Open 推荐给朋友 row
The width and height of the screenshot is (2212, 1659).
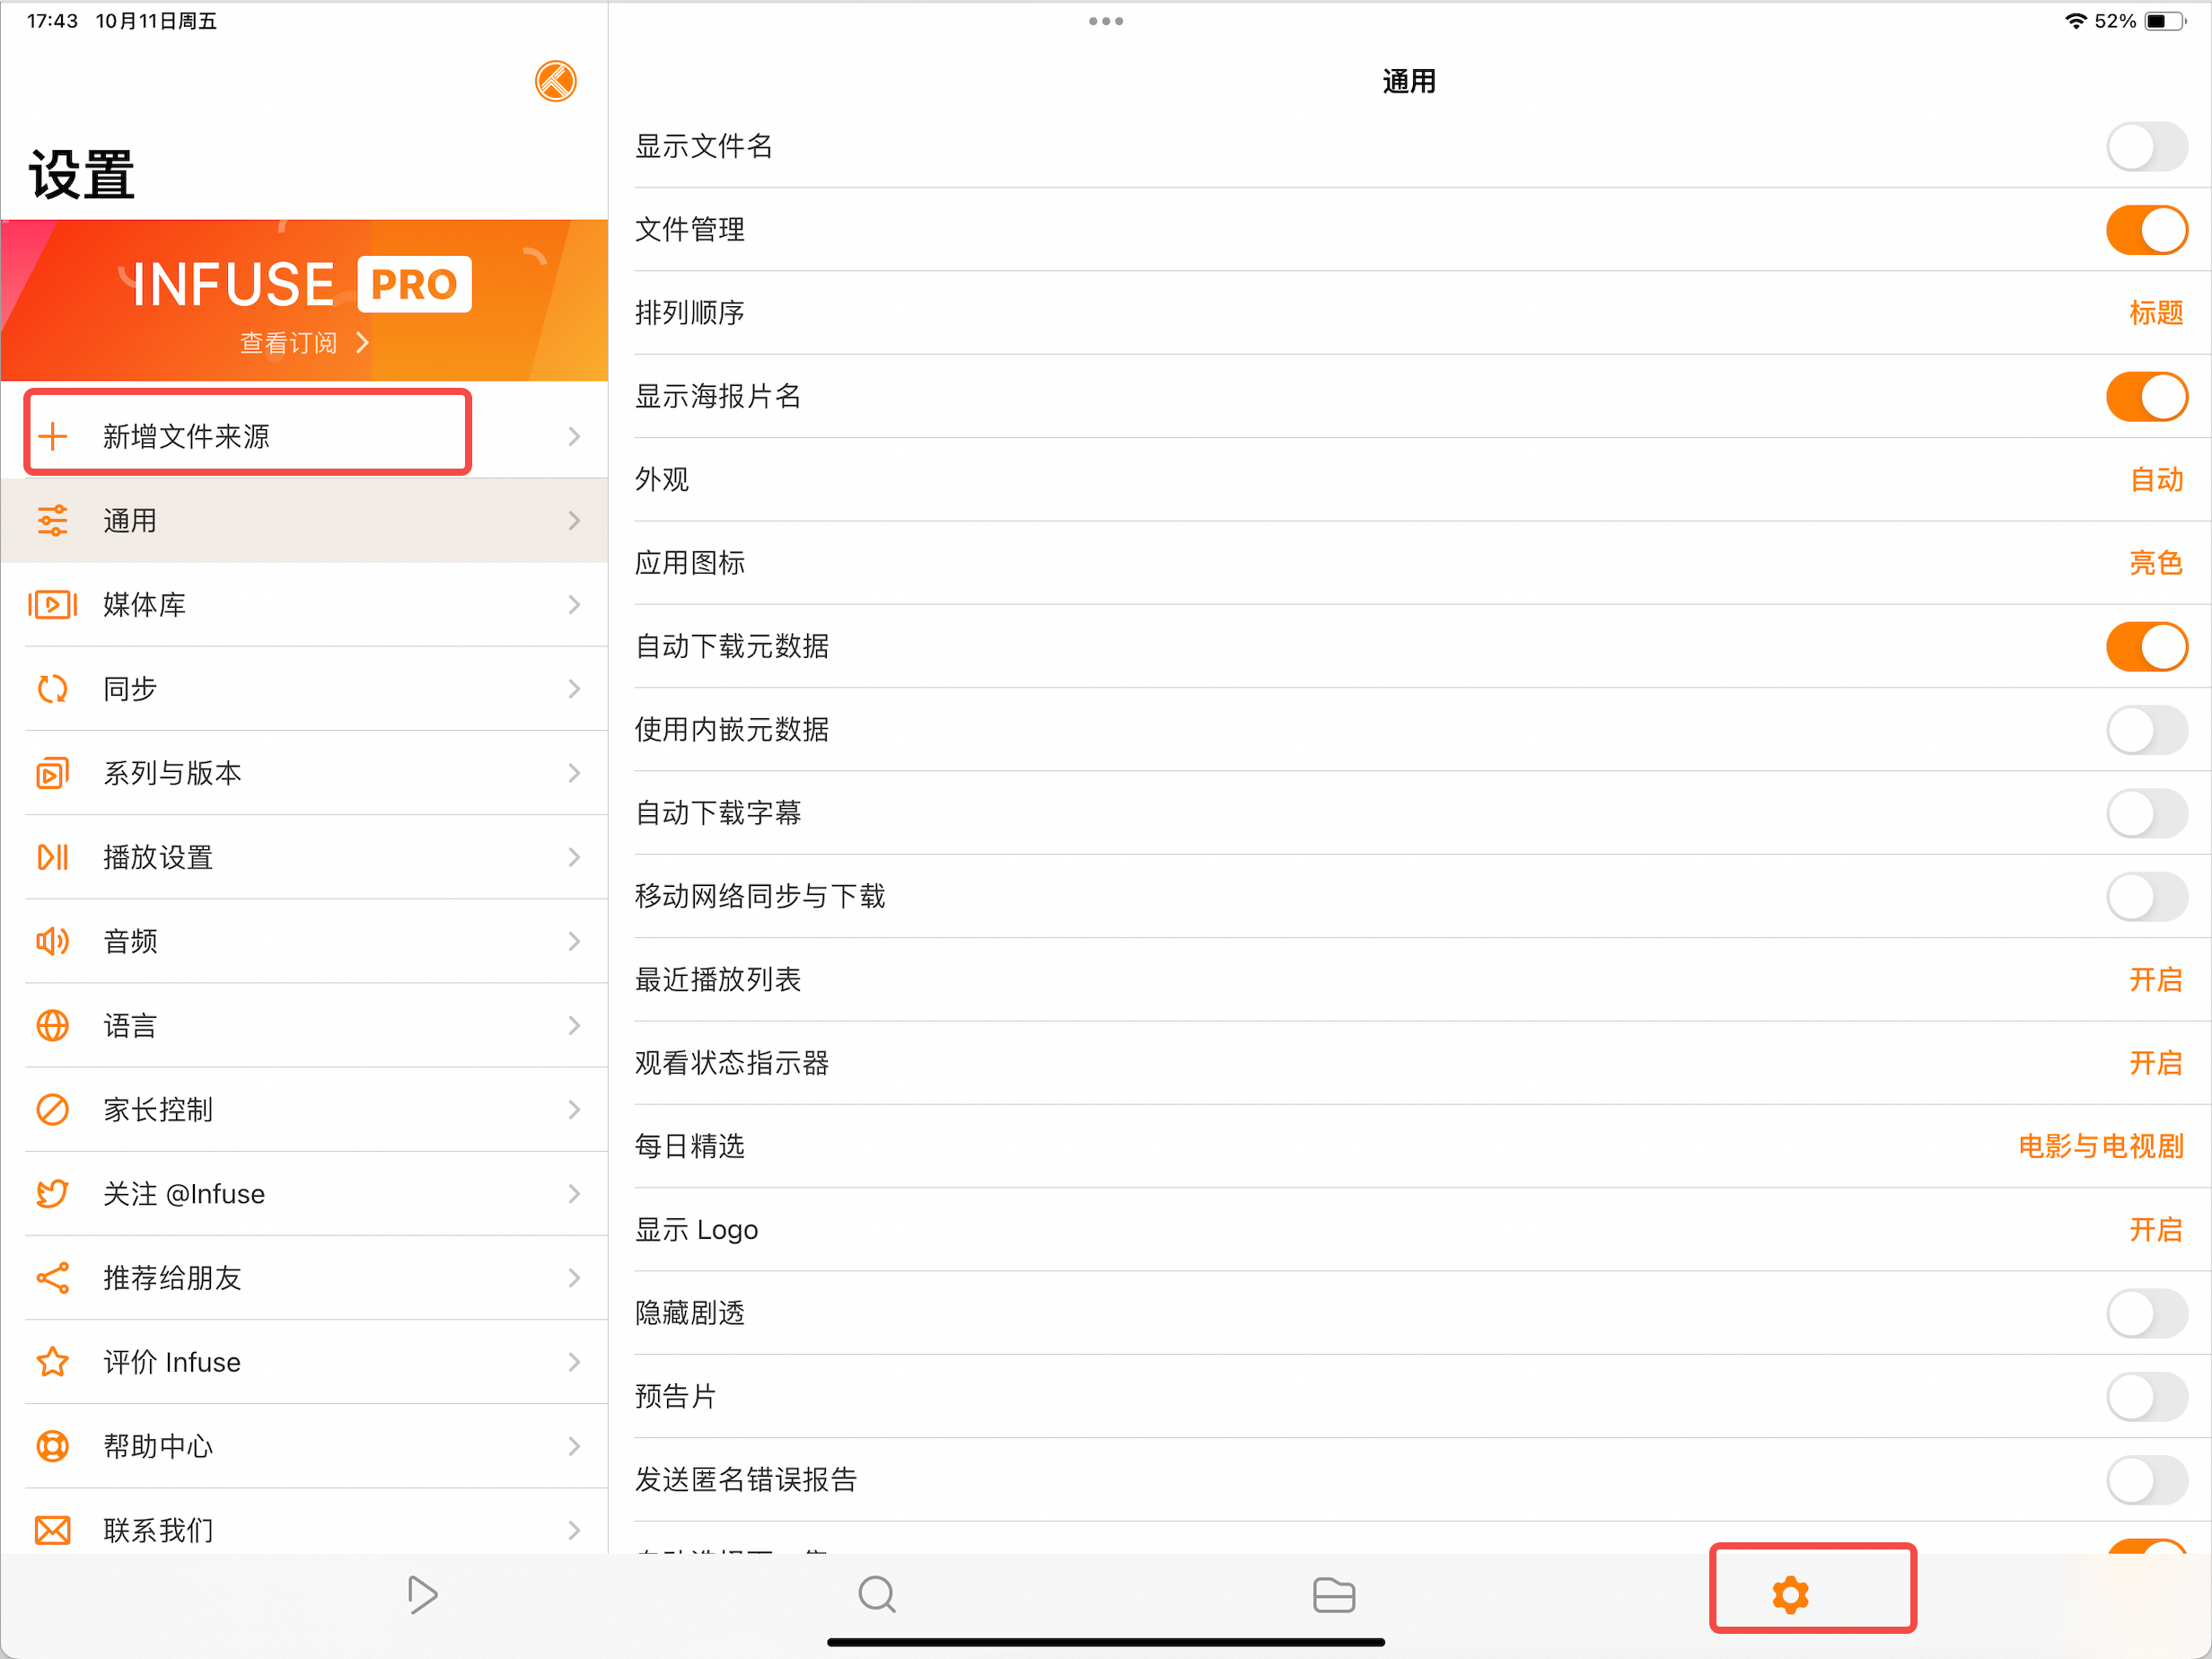pyautogui.click(x=304, y=1277)
